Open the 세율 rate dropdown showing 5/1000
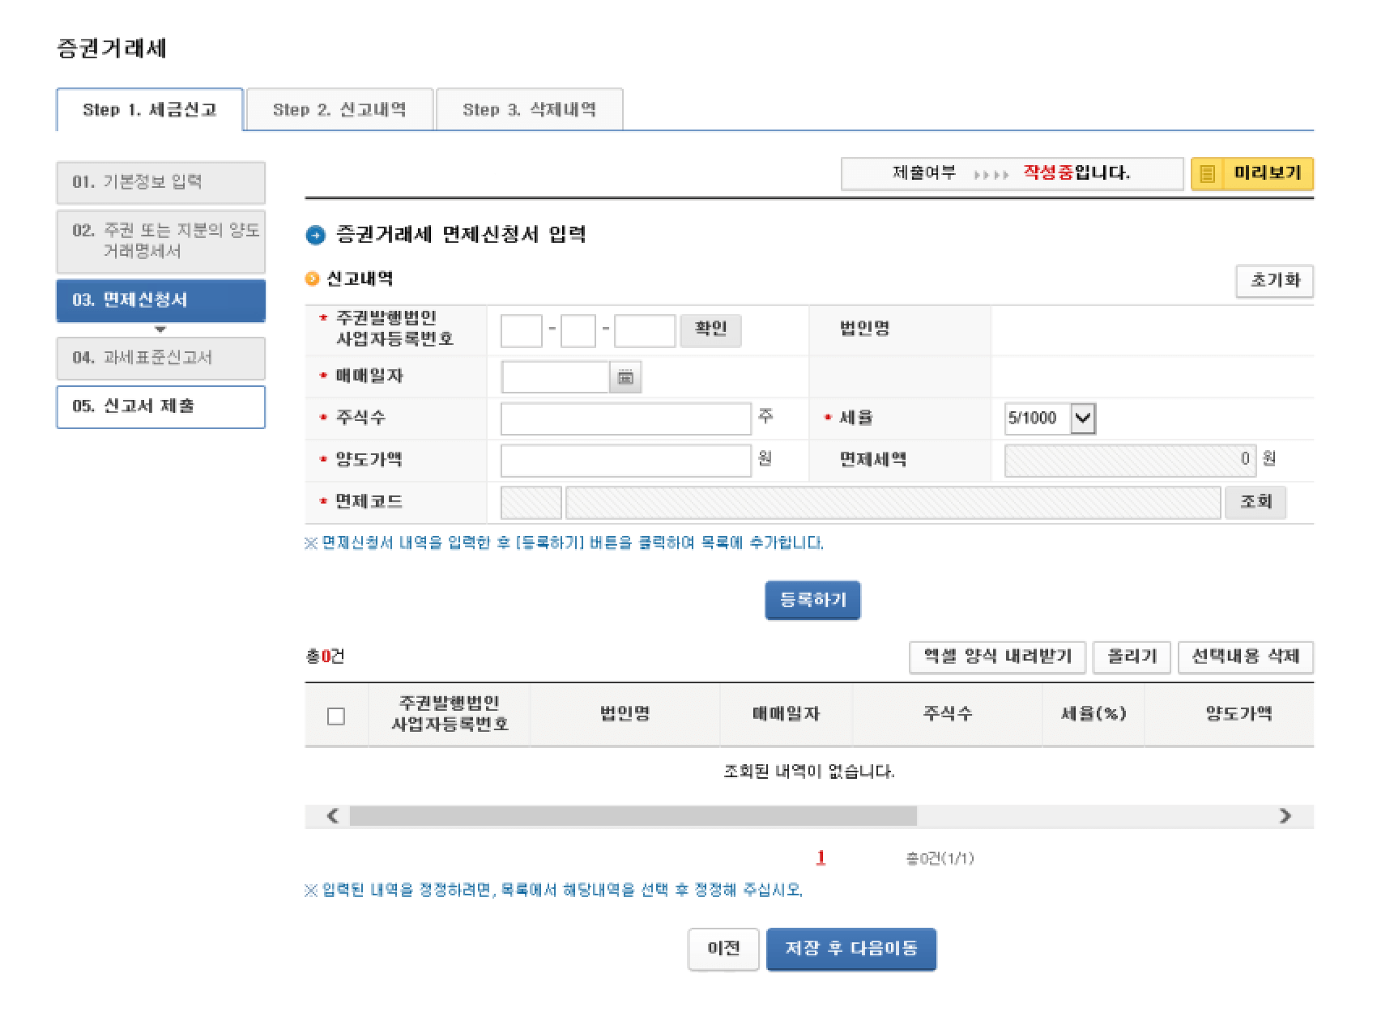The image size is (1377, 1016). (1048, 419)
